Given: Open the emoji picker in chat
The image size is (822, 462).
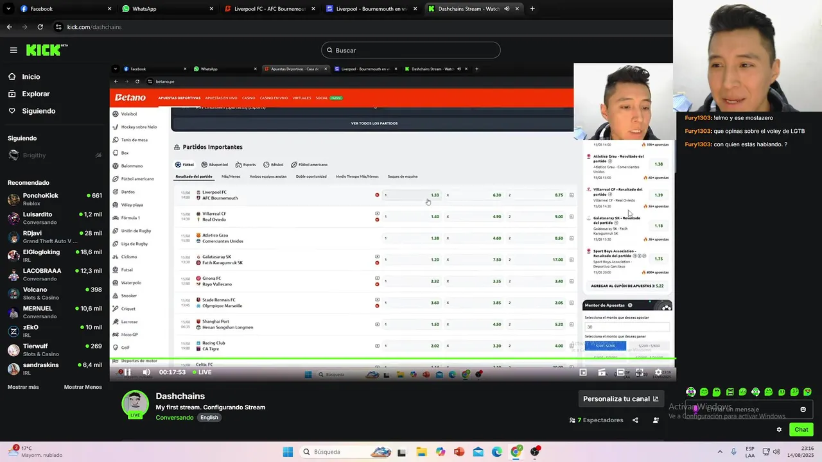Looking at the screenshot, I should pyautogui.click(x=803, y=409).
